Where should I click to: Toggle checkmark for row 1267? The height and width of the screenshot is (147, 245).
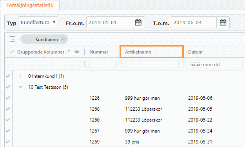coord(8,131)
